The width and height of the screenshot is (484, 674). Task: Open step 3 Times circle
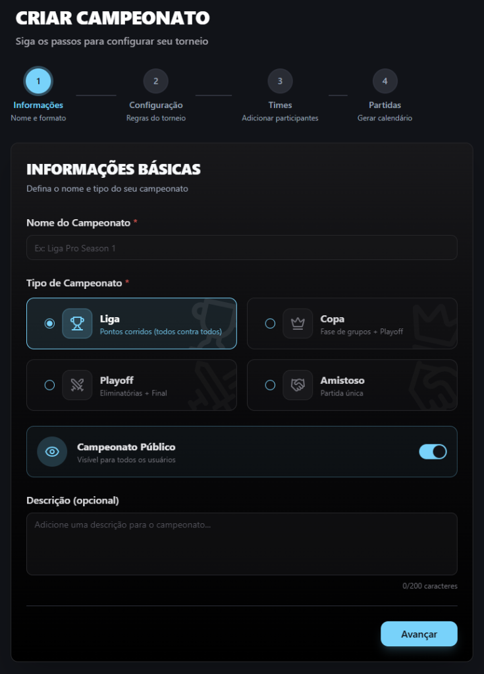coord(280,82)
